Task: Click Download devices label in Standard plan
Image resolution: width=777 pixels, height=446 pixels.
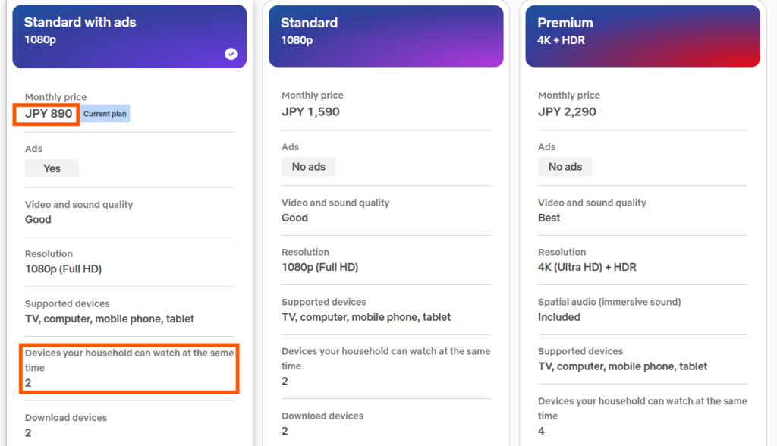Action: point(322,416)
